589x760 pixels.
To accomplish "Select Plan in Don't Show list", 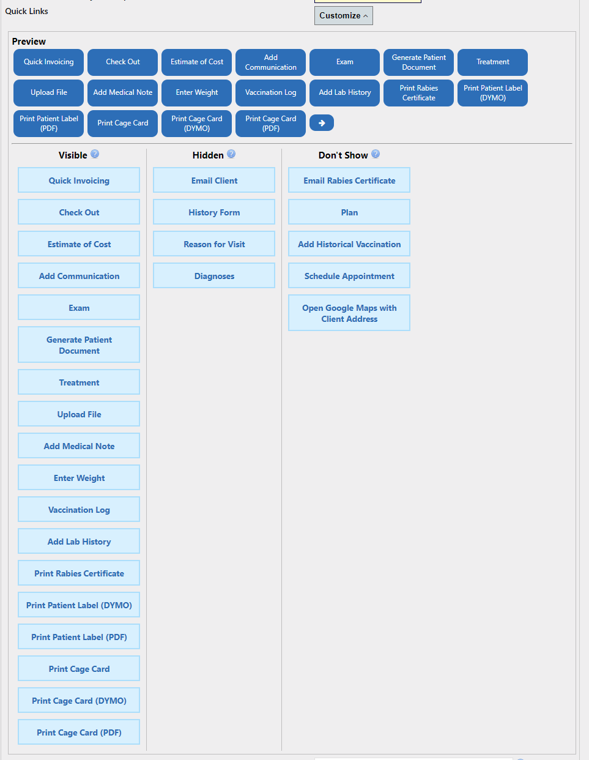I will click(349, 212).
